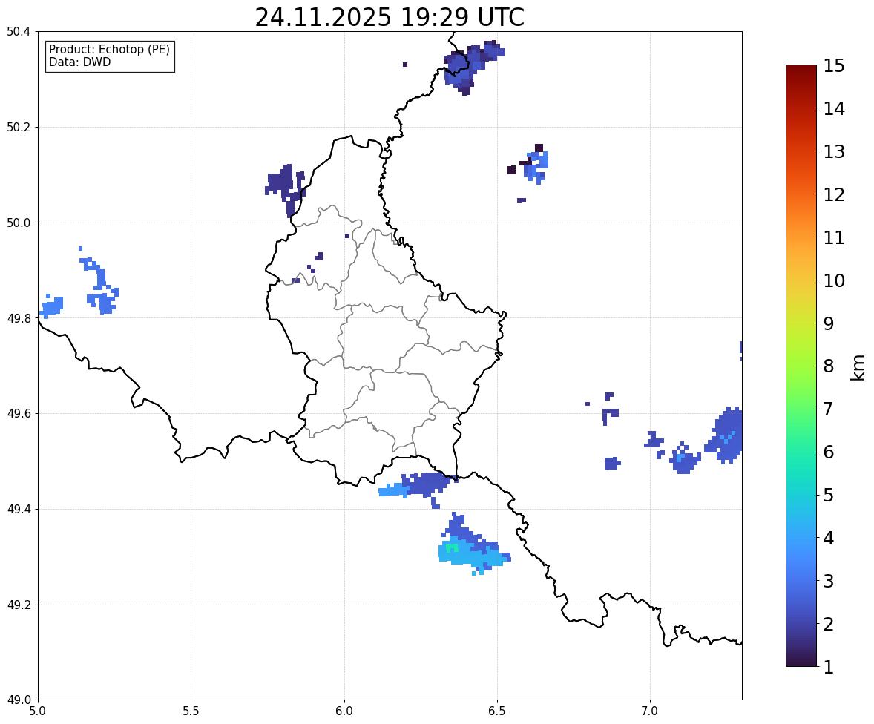Viewport: 874px width, 724px height.
Task: Click the colorbar tick label 5
Action: pyautogui.click(x=828, y=495)
